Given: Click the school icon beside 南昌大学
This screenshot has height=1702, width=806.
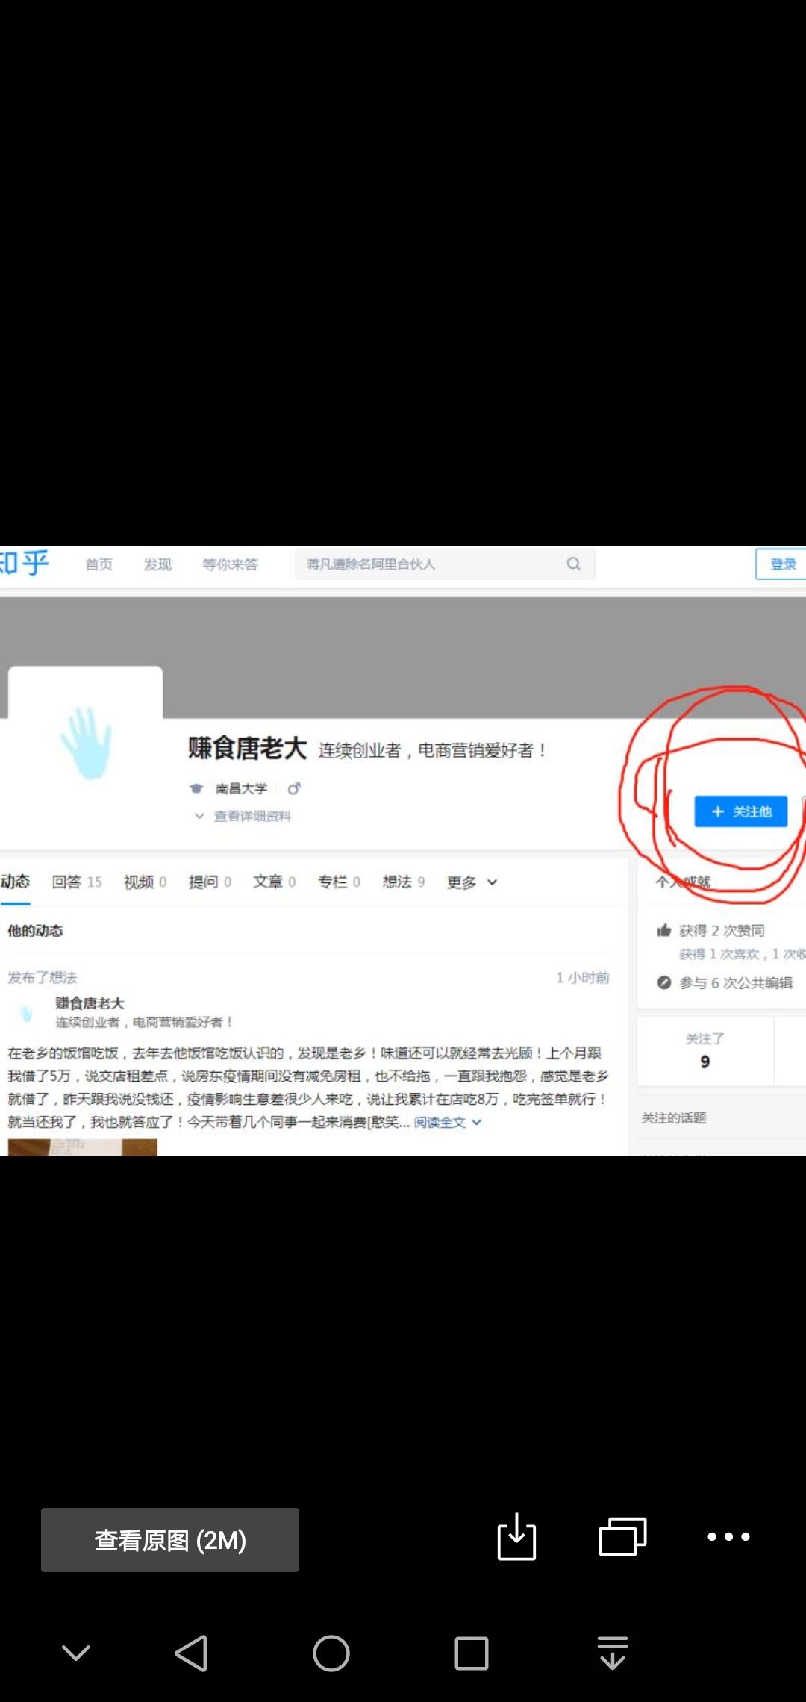Looking at the screenshot, I should point(196,788).
